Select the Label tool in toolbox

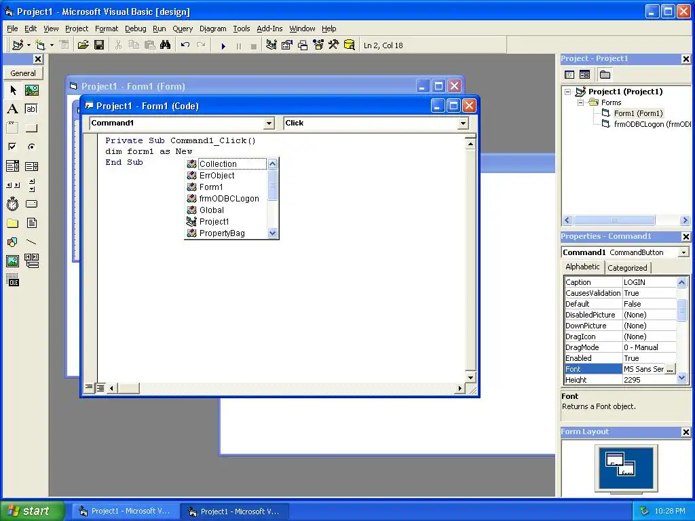click(13, 109)
